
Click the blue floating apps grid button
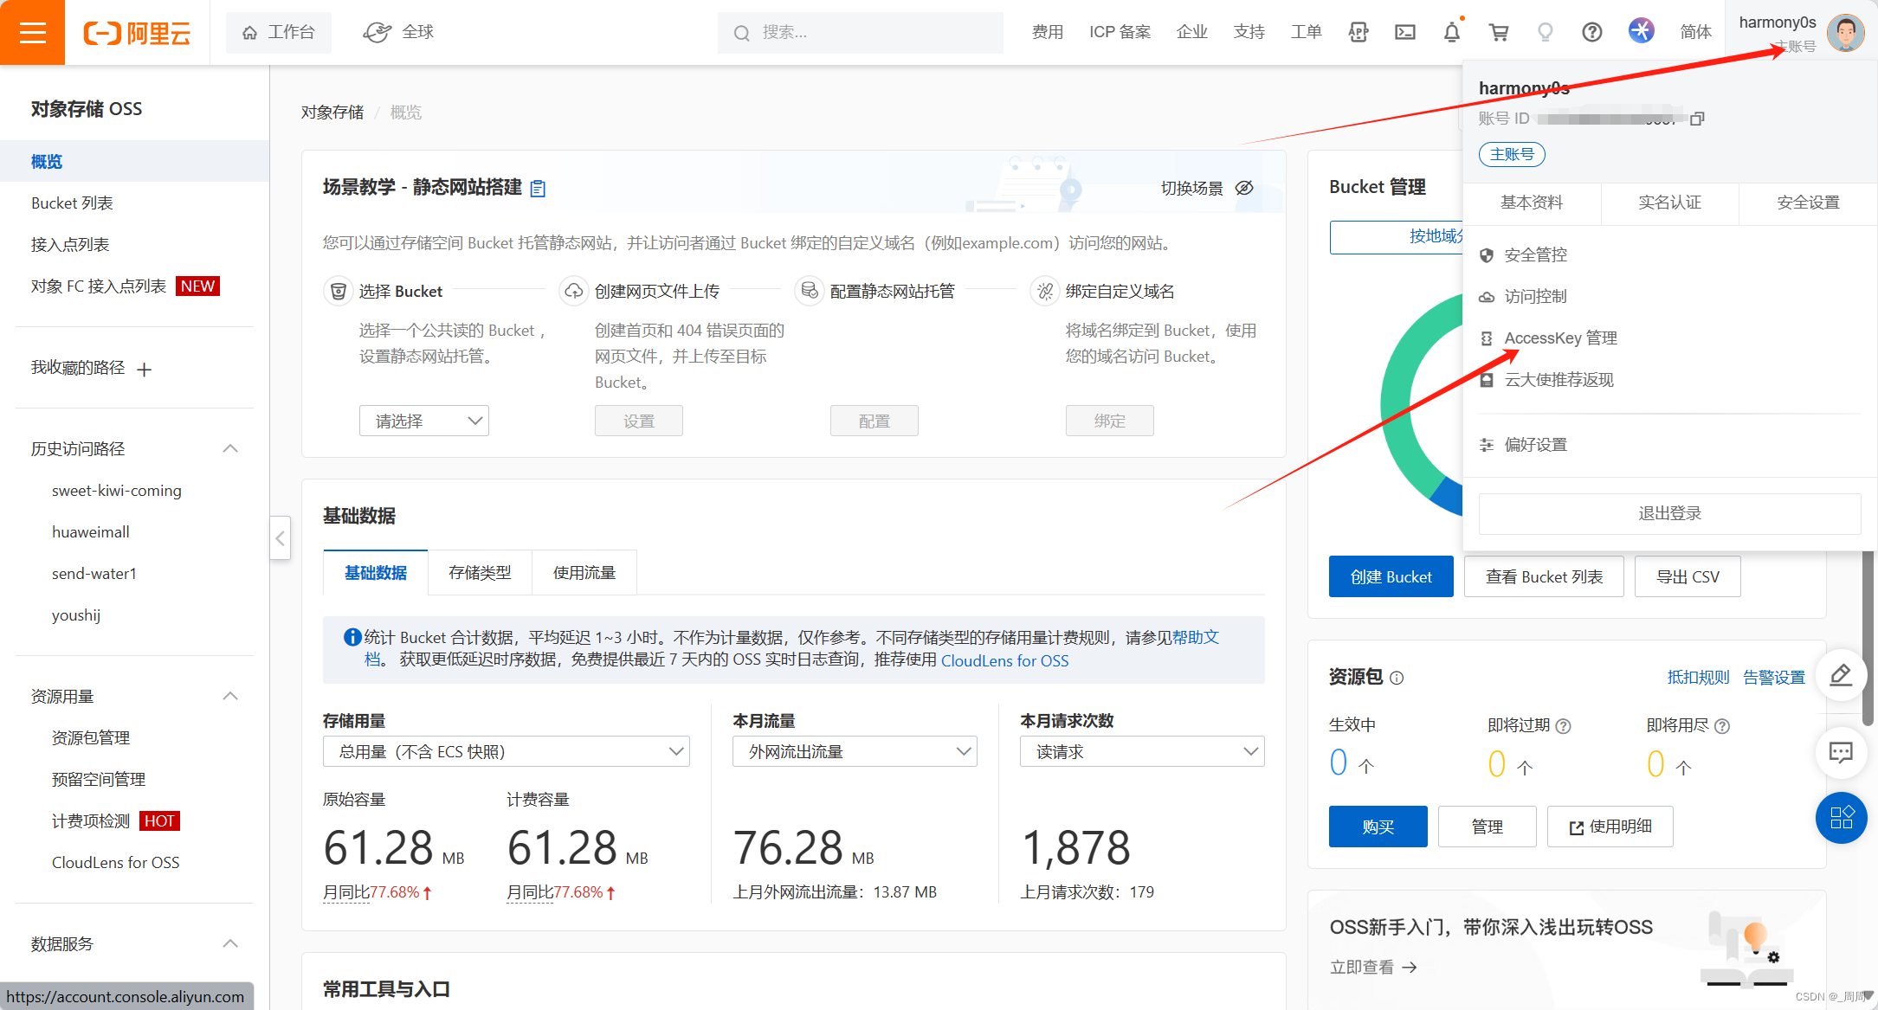[x=1841, y=818]
